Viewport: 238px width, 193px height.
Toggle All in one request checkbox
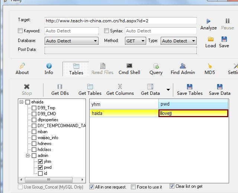[x=92, y=187]
